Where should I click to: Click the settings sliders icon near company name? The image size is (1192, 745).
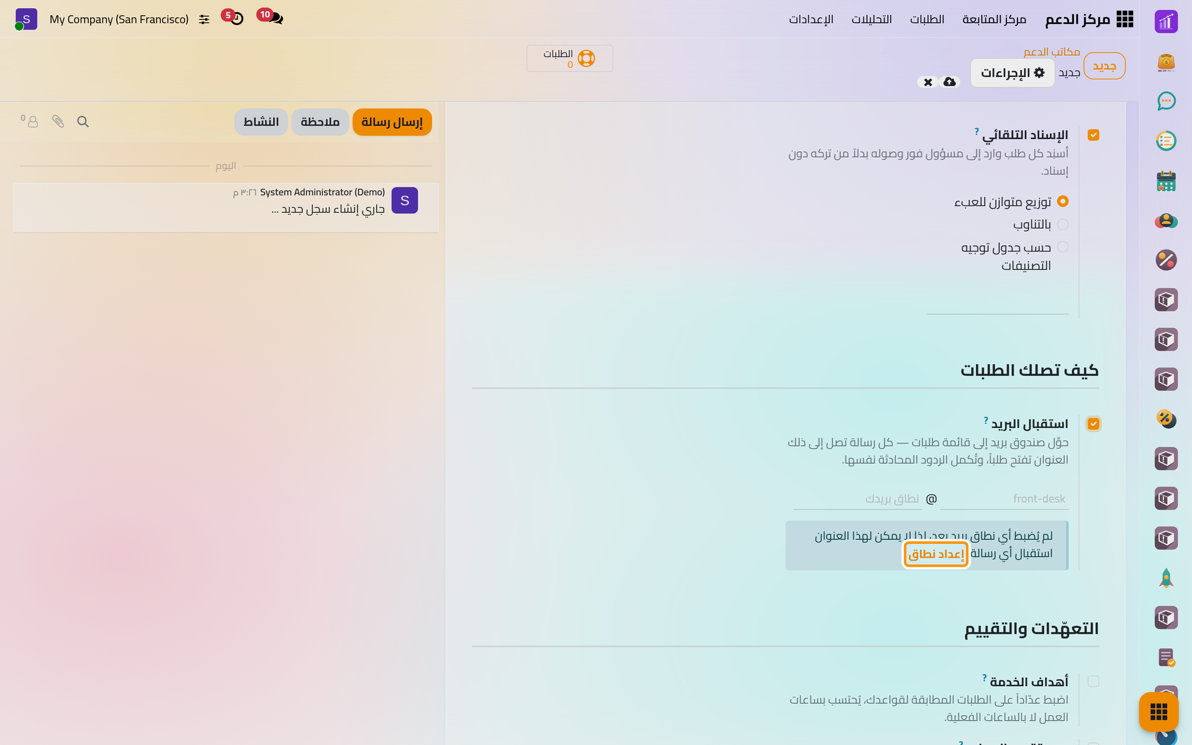point(204,20)
